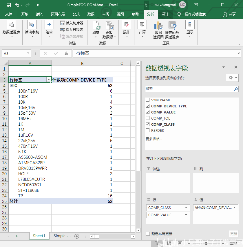Click Insert Timeline (插入日程表) icon
The image size is (243, 247).
pos(63,30)
